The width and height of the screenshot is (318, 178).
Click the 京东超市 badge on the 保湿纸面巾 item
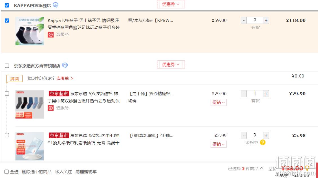point(59,135)
